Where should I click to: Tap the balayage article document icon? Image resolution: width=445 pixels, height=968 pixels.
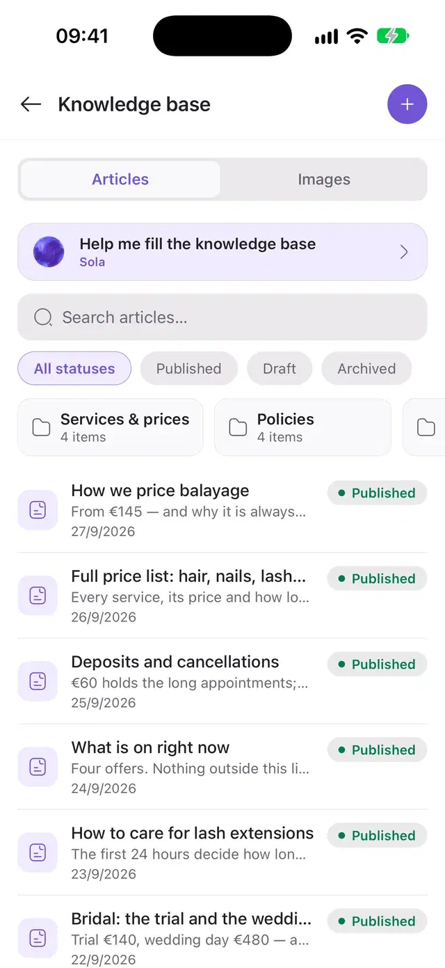click(38, 510)
